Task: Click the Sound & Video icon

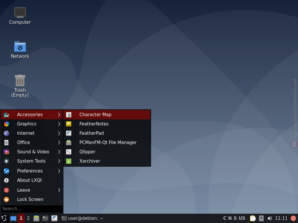Action: pos(6,152)
